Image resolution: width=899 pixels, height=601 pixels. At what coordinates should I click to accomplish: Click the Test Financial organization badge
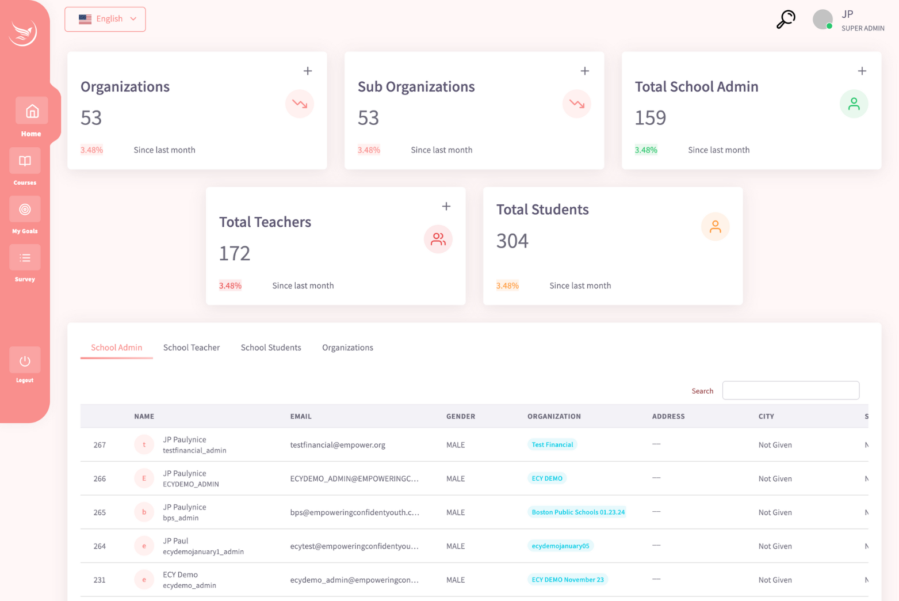(552, 444)
